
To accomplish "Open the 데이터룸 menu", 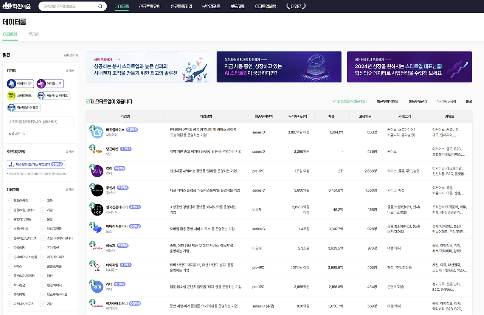I will pos(122,6).
